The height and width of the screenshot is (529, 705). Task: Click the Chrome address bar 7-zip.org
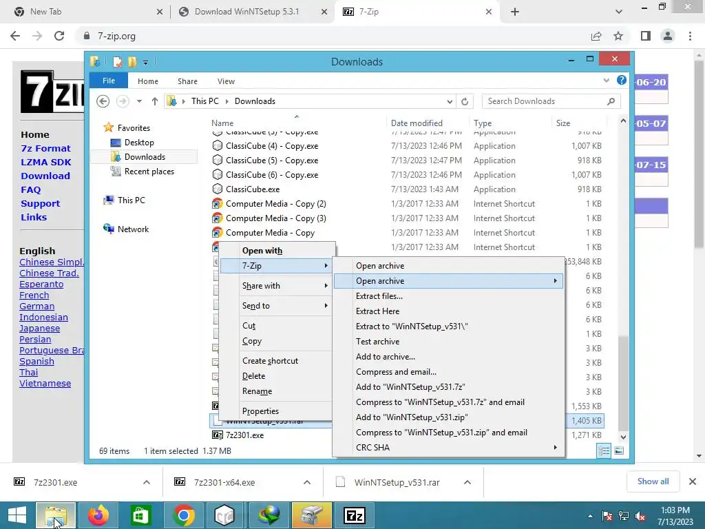(x=333, y=36)
